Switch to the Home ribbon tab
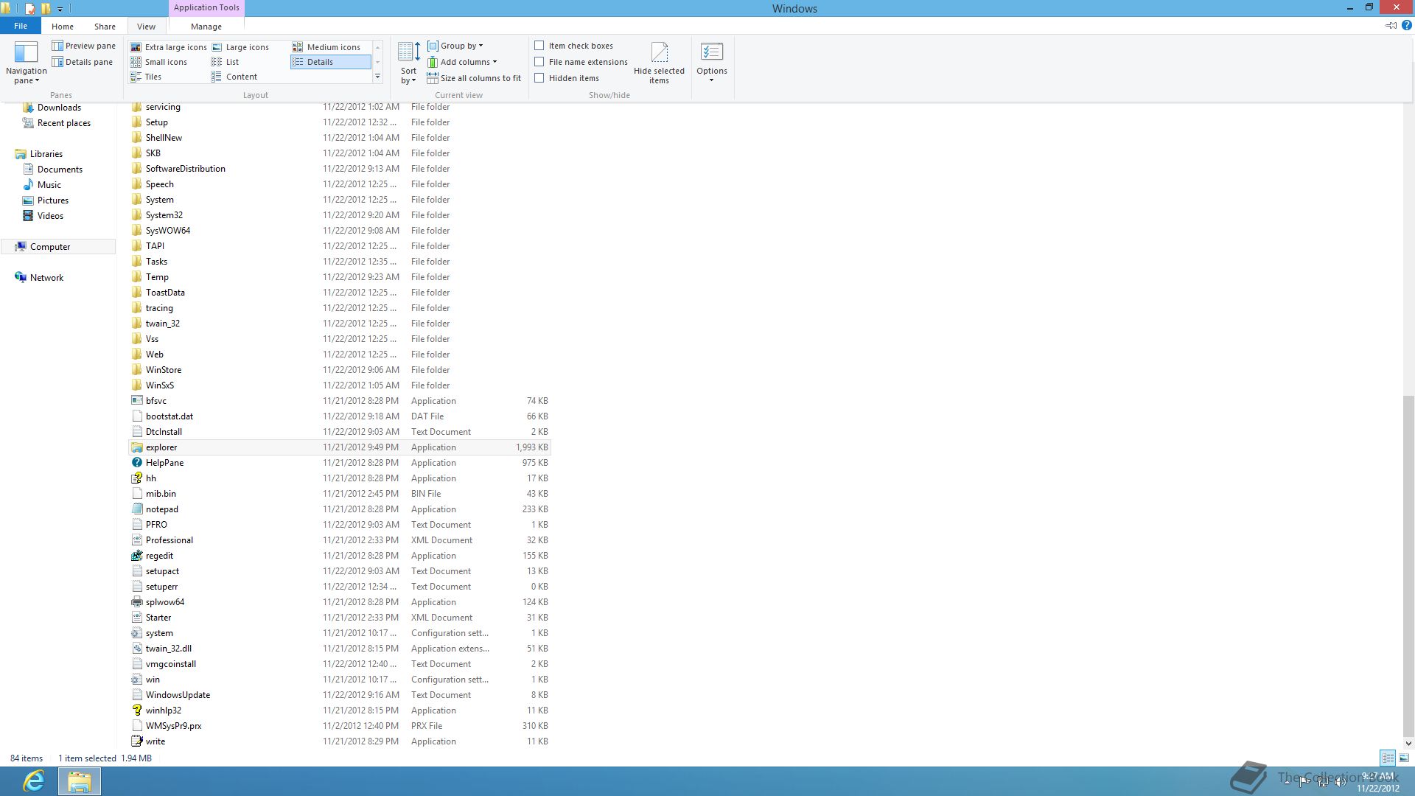Viewport: 1415px width, 796px height. click(x=62, y=27)
